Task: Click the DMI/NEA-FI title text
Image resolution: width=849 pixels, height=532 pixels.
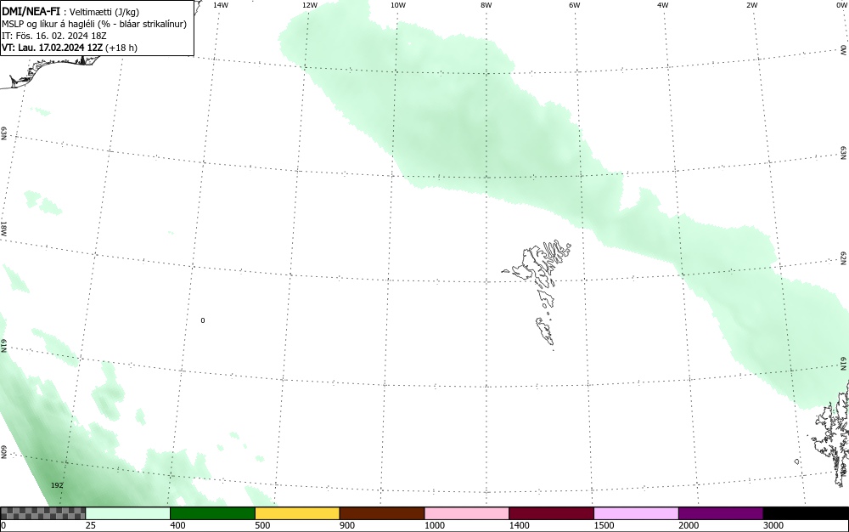Action: [x=31, y=11]
